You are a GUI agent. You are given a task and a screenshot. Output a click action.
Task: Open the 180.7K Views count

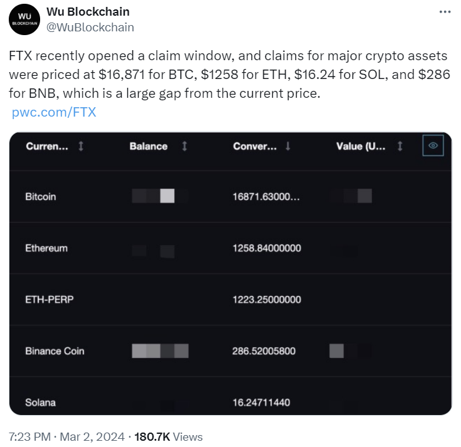coord(169,437)
